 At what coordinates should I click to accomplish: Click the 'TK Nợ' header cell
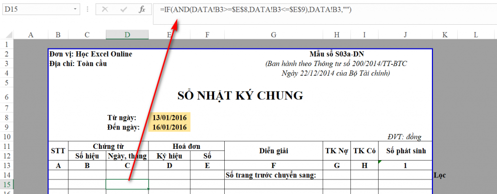(337, 151)
